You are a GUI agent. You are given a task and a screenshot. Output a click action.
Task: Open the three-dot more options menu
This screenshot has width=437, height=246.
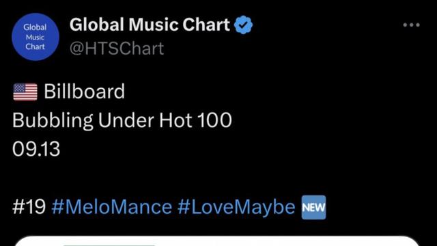411,25
